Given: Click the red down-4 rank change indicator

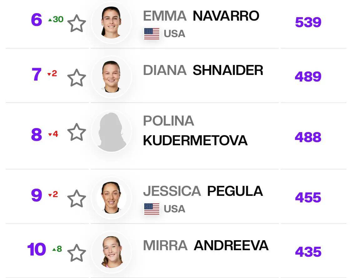Looking at the screenshot, I should point(53,134).
